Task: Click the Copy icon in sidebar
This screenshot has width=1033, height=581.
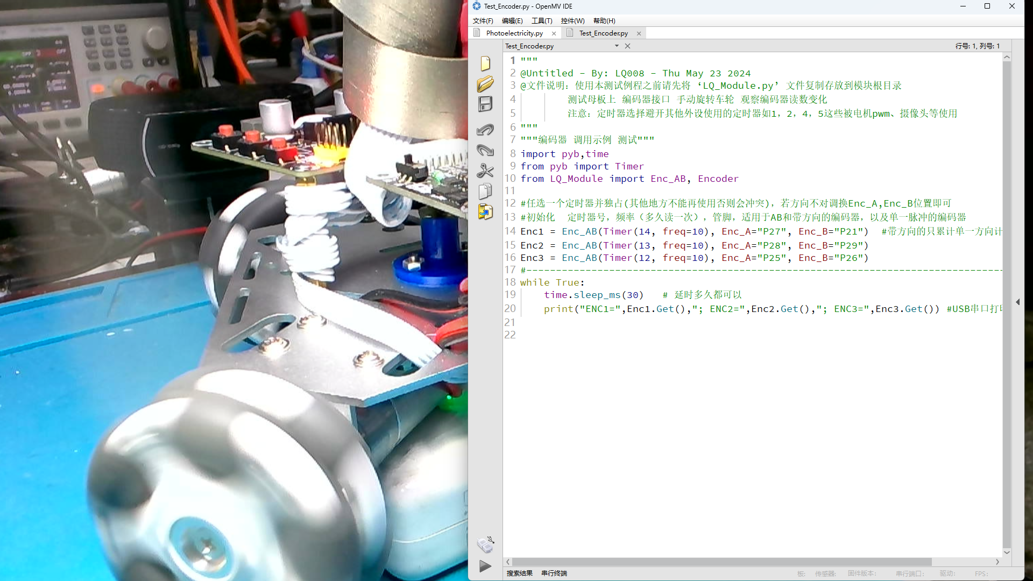Action: 485,192
